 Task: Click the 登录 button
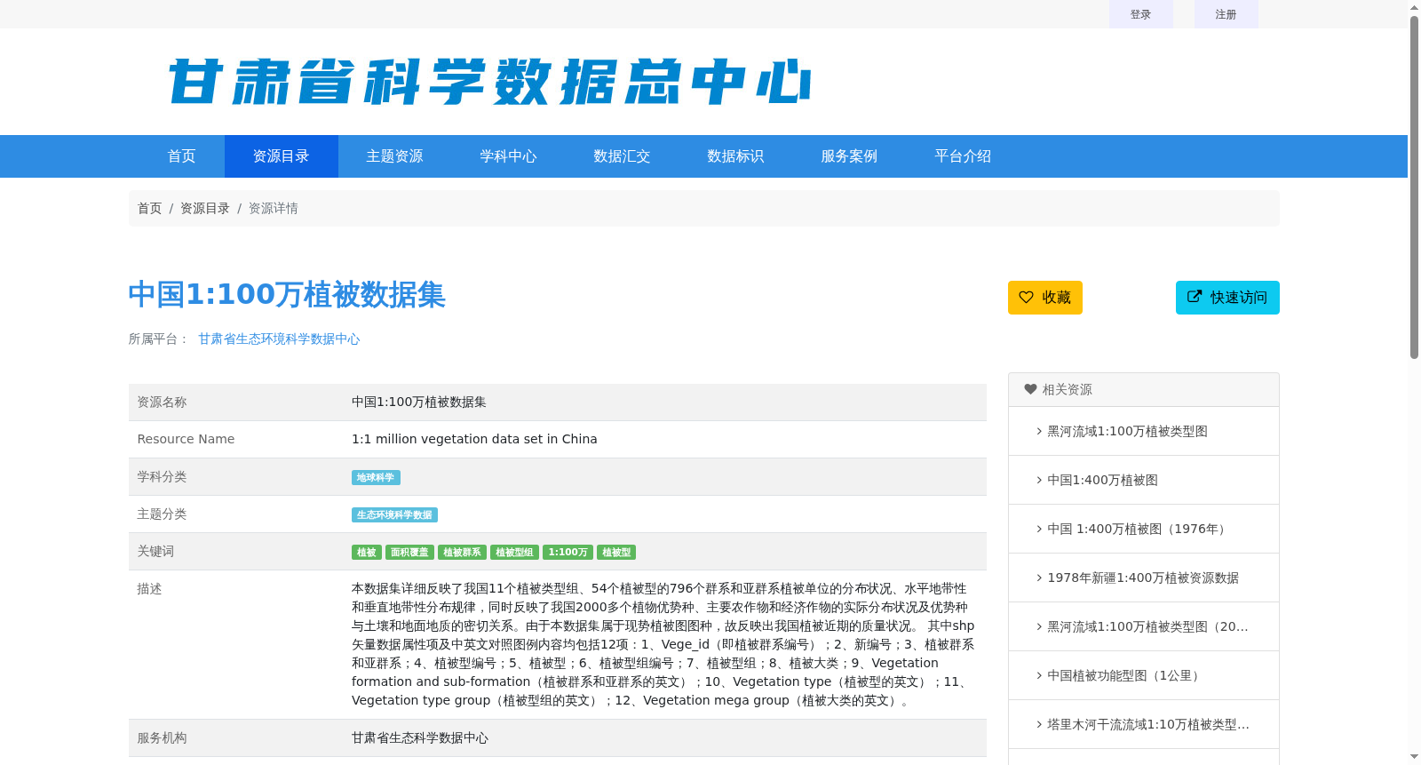[x=1141, y=14]
